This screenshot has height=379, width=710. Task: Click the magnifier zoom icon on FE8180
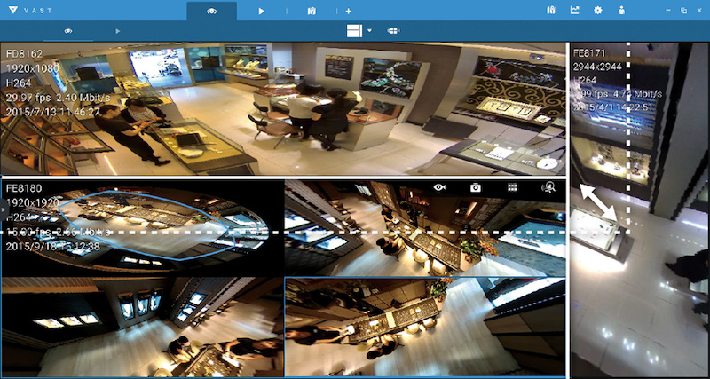(x=549, y=187)
